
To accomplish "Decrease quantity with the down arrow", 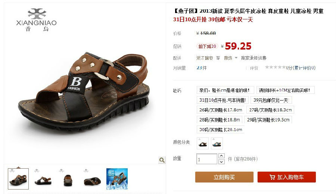I will point(221,162).
